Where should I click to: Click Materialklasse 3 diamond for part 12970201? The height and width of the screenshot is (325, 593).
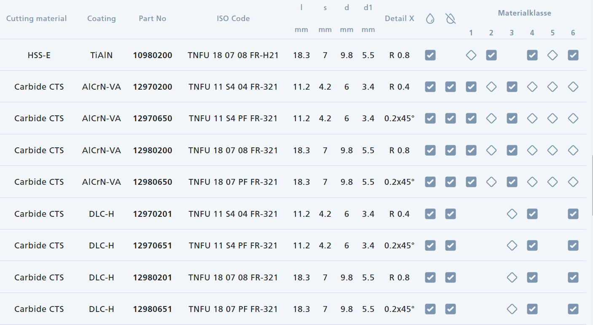pyautogui.click(x=512, y=214)
